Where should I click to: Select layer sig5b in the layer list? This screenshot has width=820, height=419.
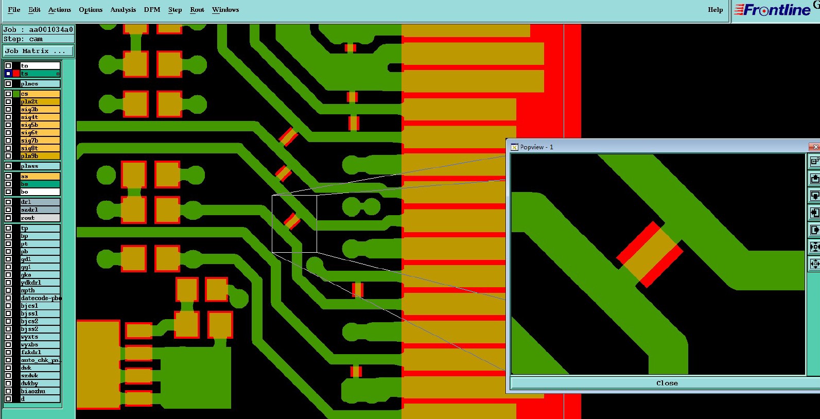point(40,125)
